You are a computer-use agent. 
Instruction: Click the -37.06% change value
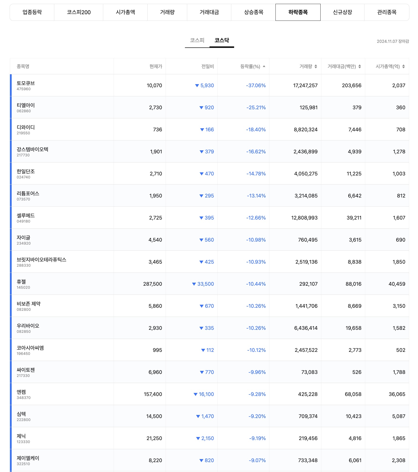click(x=256, y=85)
